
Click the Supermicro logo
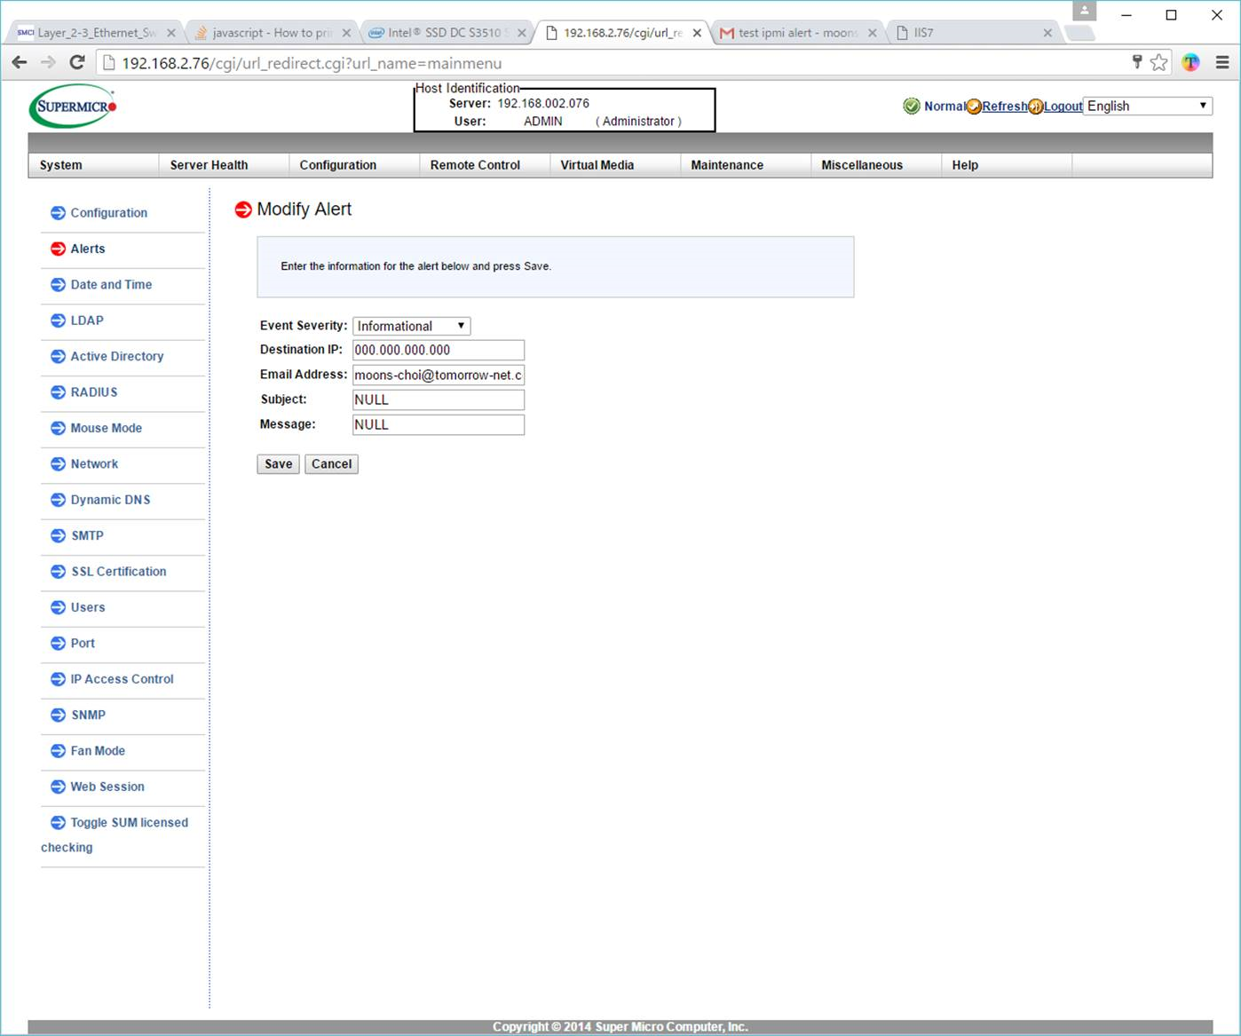click(x=73, y=107)
